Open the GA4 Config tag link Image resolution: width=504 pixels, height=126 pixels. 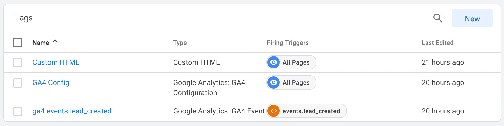(51, 83)
